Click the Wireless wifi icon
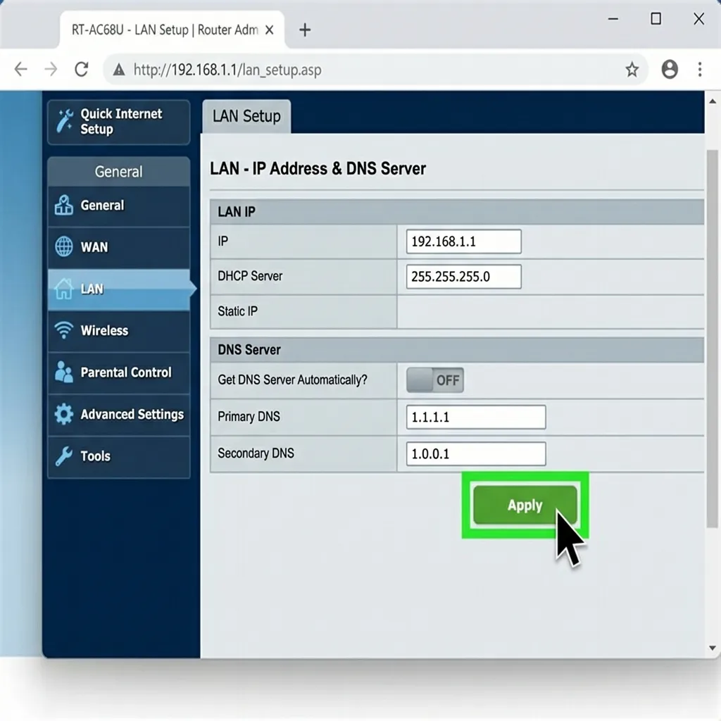Screen dimensions: 721x721 (64, 330)
